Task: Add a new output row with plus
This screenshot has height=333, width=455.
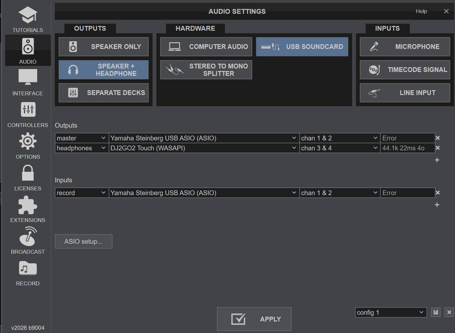Action: pyautogui.click(x=437, y=160)
